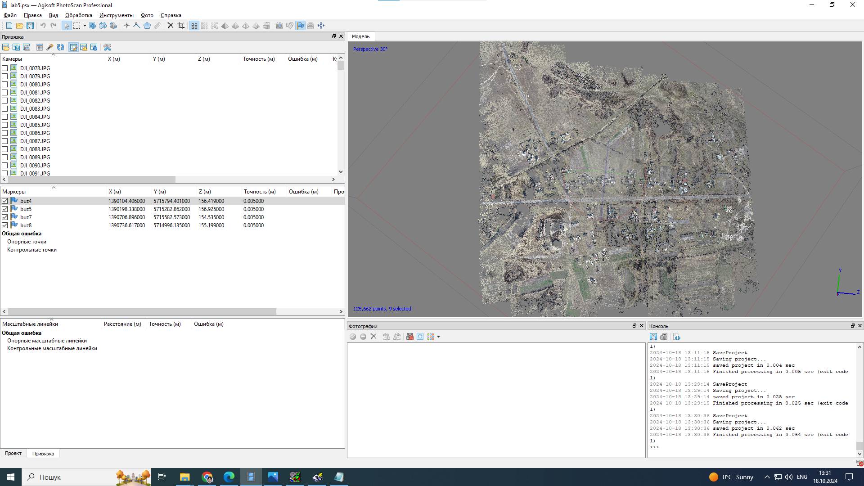The width and height of the screenshot is (864, 486).
Task: Switch to the Проект tab
Action: click(13, 453)
